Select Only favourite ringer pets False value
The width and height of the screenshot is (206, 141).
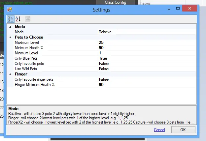[104, 79]
